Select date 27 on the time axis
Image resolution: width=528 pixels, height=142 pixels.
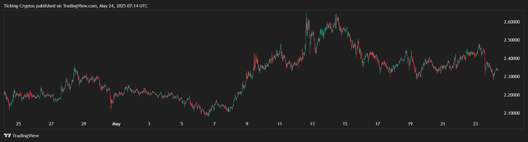(51, 124)
